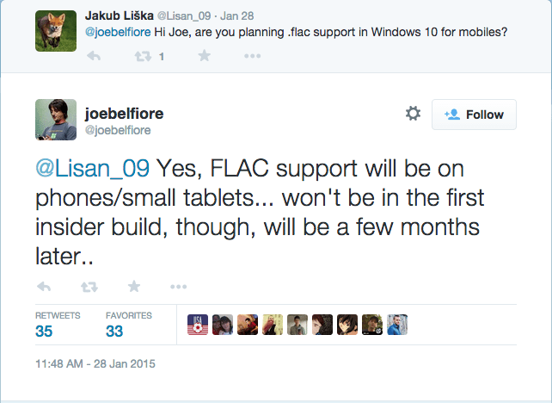Open the @joebelfiore mention in Jakub's tweet
This screenshot has height=403, width=552.
click(x=118, y=32)
